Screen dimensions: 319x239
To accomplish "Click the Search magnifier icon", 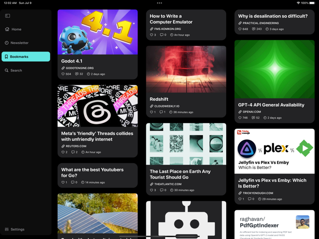I will coord(7,70).
